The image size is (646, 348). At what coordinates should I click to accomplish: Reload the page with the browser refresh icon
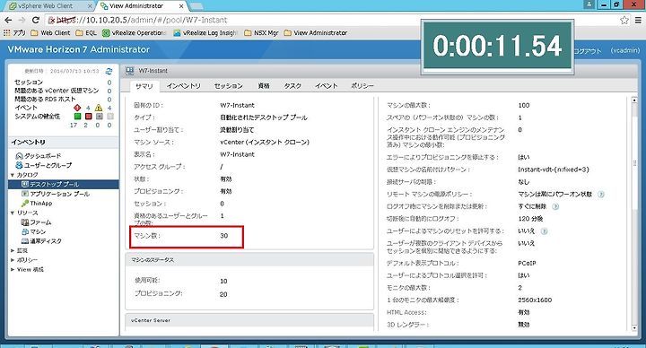pos(36,20)
